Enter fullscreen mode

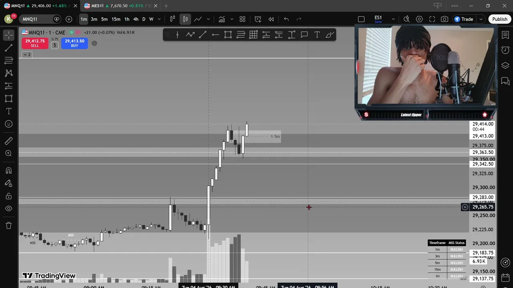tap(432, 19)
